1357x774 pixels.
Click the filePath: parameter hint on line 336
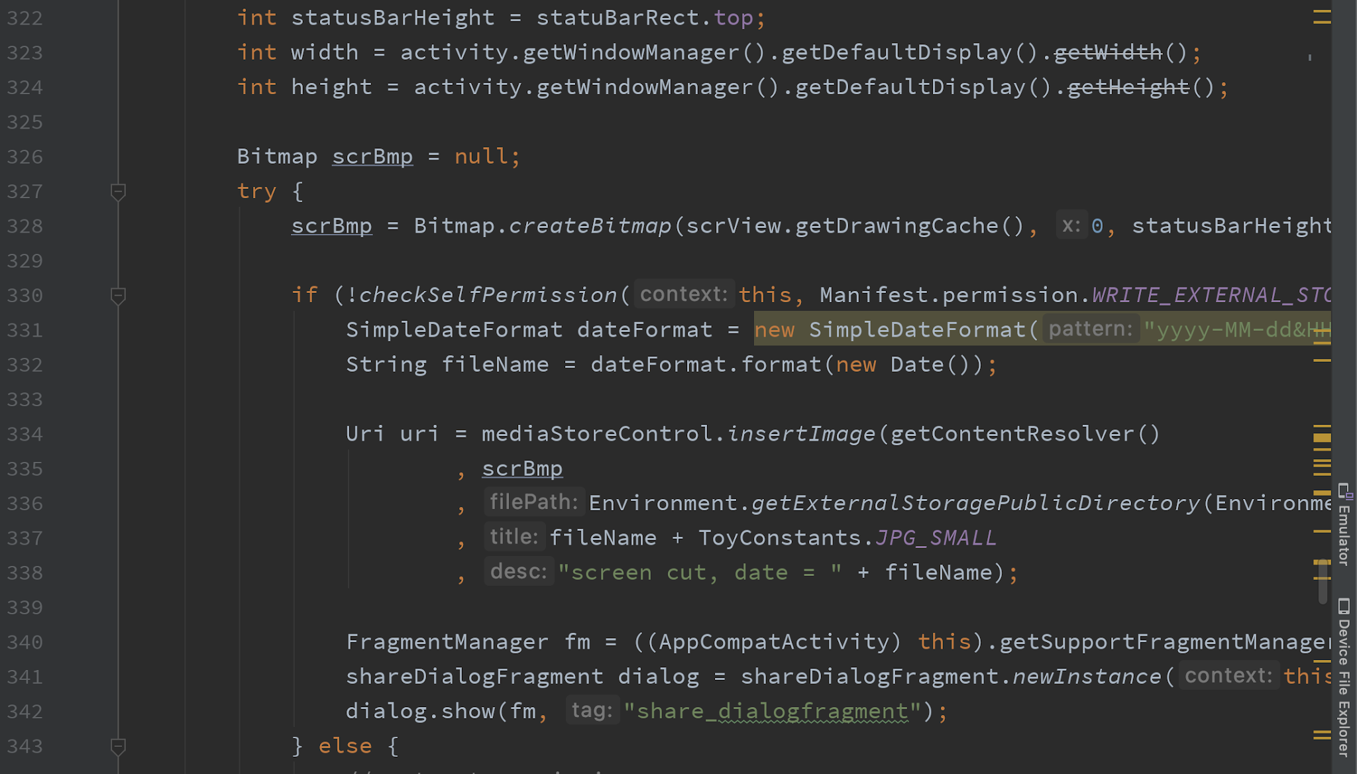point(533,502)
